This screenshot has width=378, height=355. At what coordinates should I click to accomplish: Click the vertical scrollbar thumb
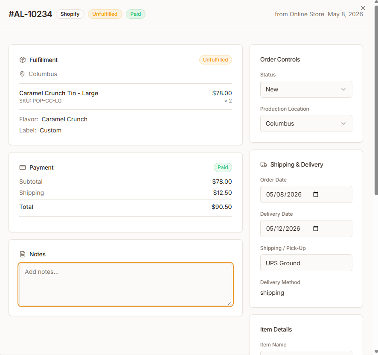pos(376,100)
